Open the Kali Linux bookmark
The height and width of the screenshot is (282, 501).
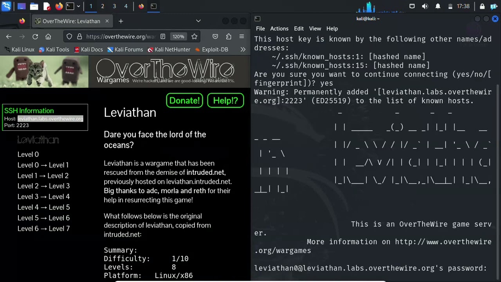(20, 50)
